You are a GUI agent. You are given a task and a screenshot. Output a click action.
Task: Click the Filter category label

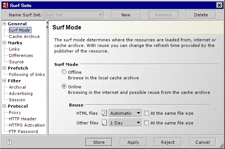(x=14, y=80)
